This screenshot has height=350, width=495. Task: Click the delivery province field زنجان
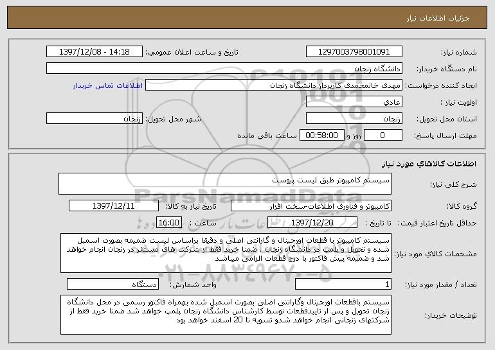click(x=354, y=118)
